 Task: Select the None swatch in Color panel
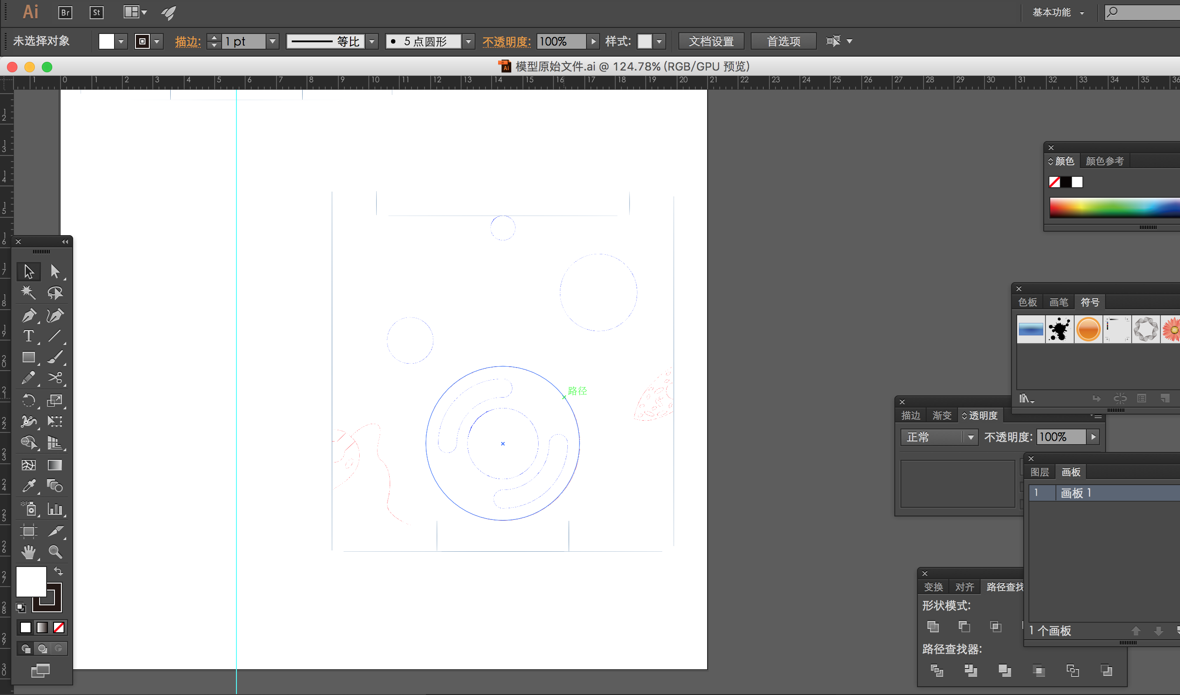click(x=1055, y=182)
